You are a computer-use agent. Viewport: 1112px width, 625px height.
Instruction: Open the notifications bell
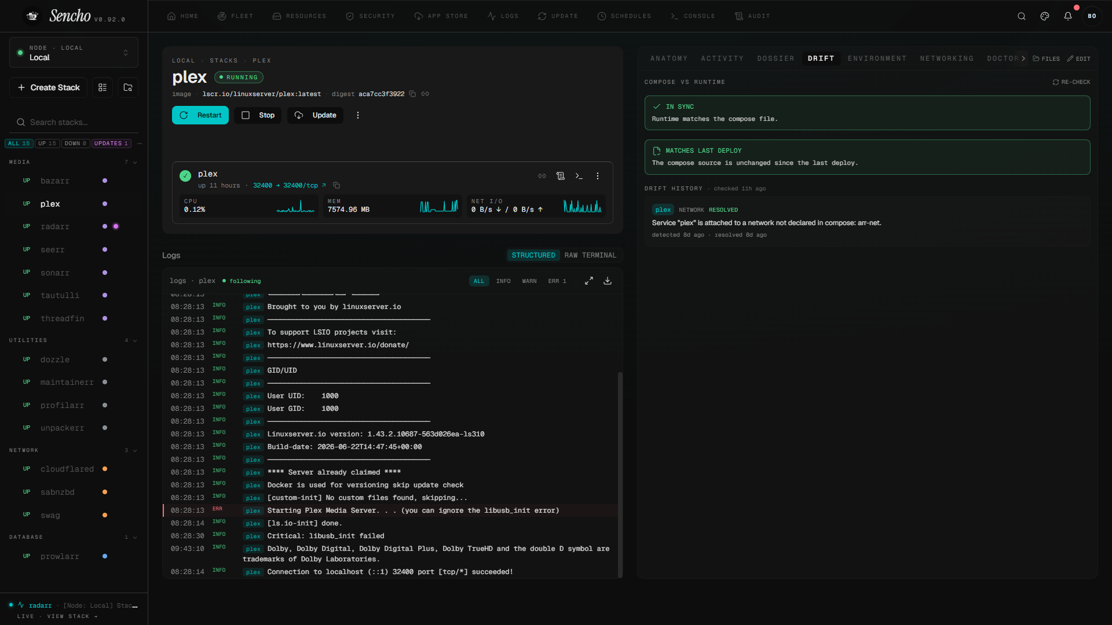coord(1068,16)
